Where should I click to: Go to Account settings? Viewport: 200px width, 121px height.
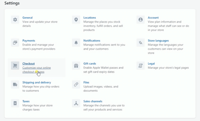pos(153,18)
